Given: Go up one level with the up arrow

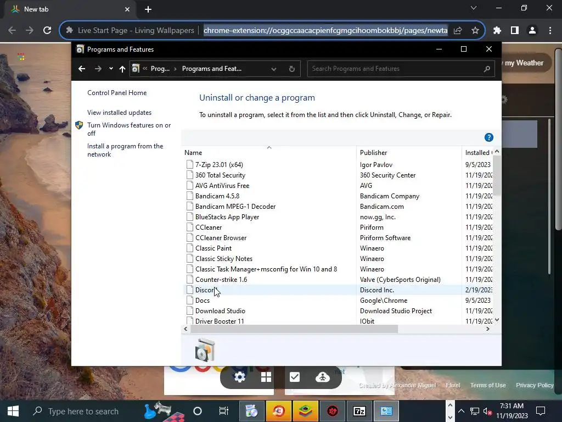Looking at the screenshot, I should click(x=122, y=69).
